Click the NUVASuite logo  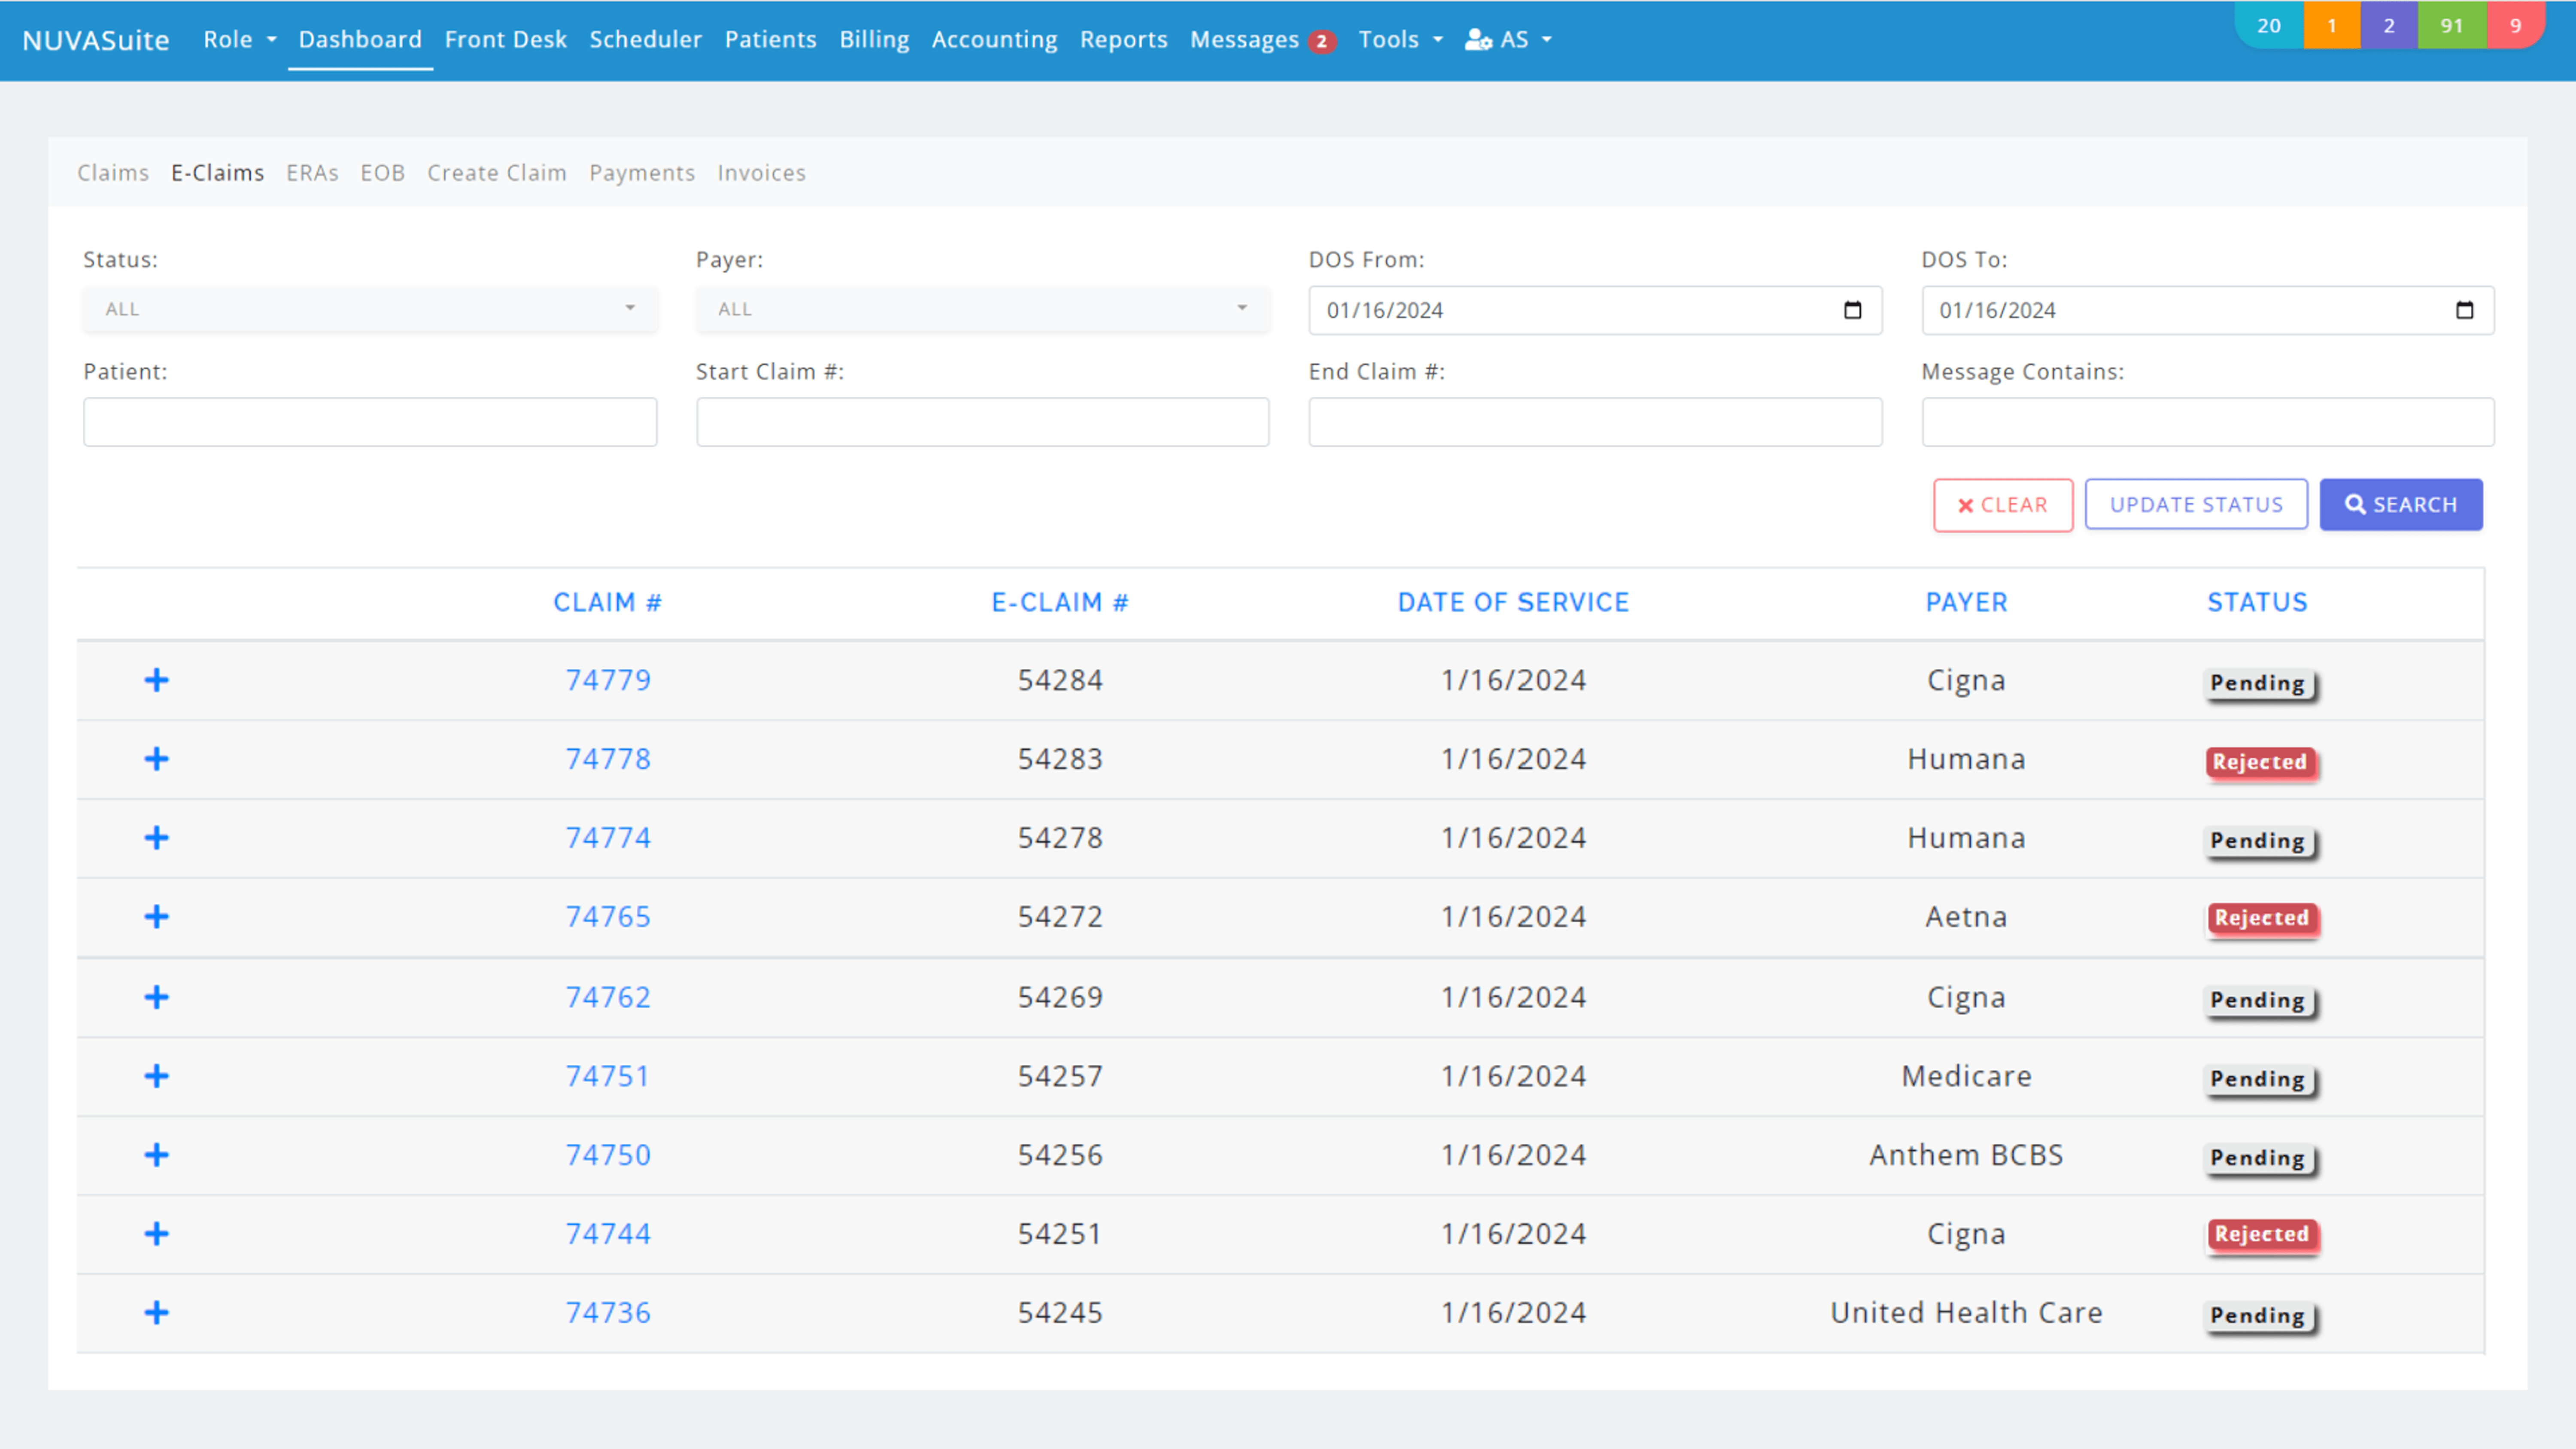tap(96, 40)
